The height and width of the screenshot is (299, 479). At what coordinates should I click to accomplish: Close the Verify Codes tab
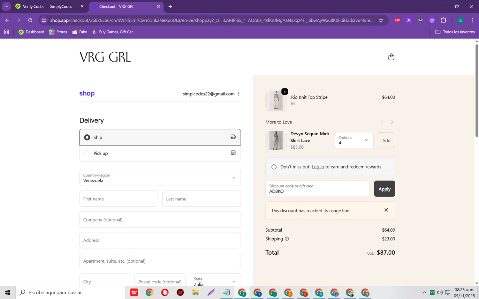[x=82, y=6]
